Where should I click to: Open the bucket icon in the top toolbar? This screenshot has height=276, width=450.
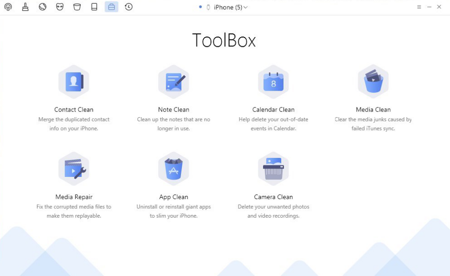pos(77,7)
